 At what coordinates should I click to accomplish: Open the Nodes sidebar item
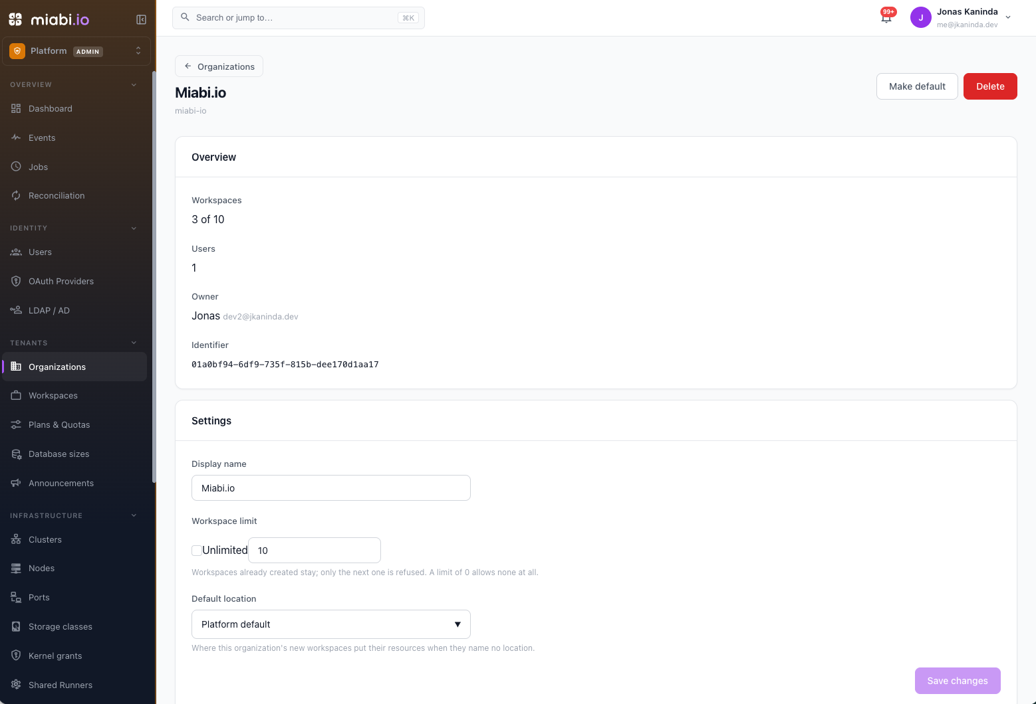(x=74, y=568)
